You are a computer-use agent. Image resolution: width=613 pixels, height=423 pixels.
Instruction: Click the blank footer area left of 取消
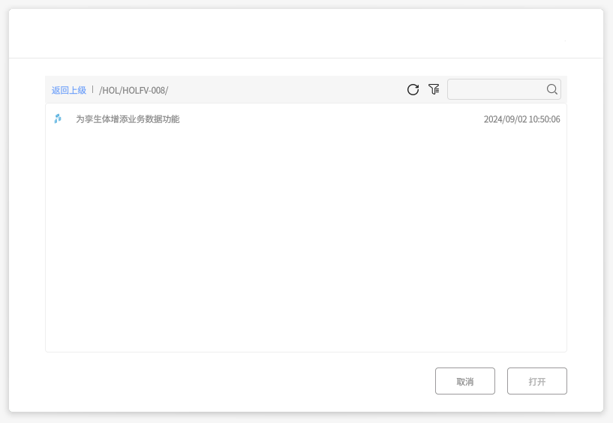point(225,381)
